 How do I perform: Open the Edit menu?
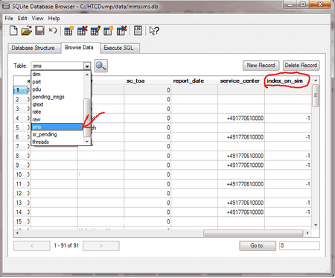pyautogui.click(x=22, y=19)
